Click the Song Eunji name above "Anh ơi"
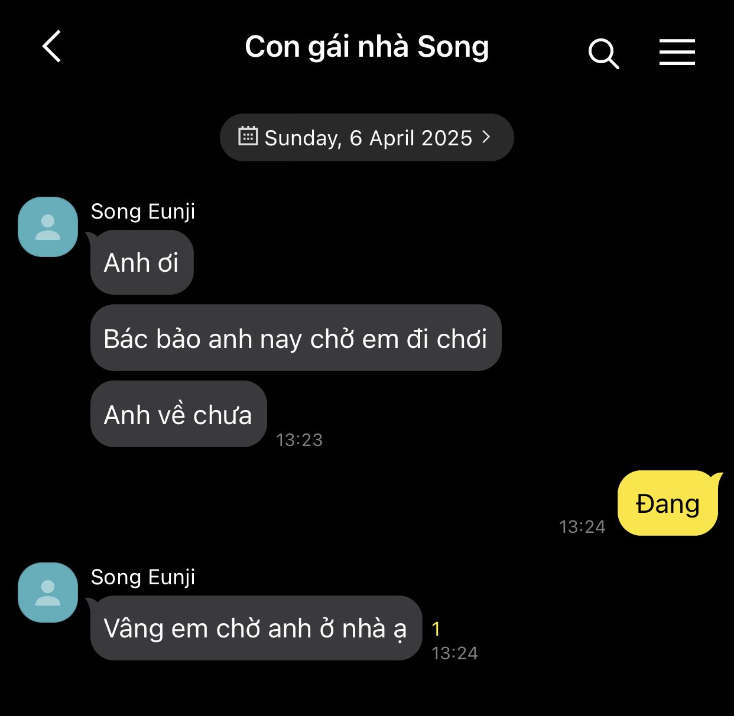 click(x=143, y=211)
